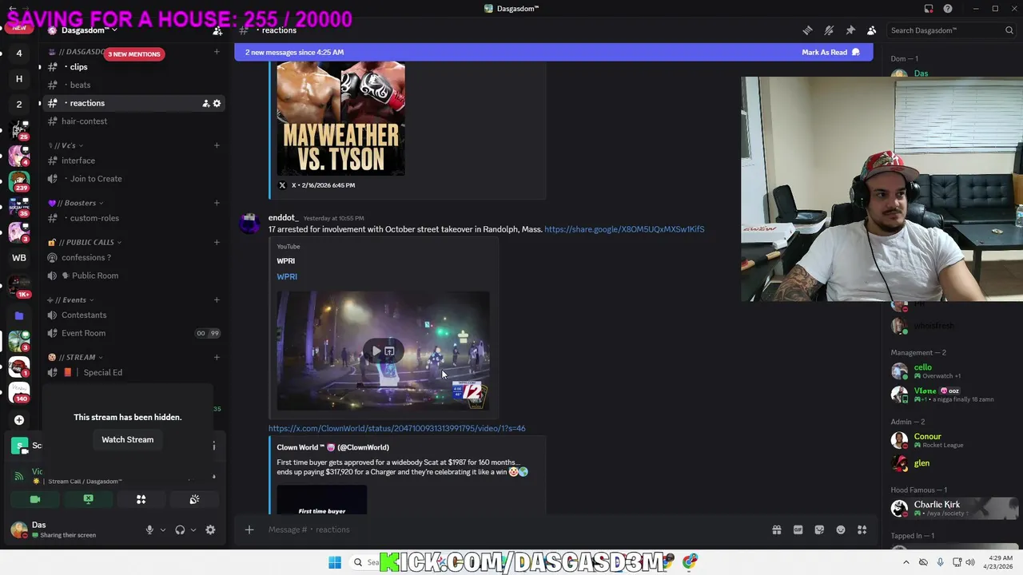Open pinned messages pin icon
Viewport: 1023px width, 575px height.
point(850,30)
